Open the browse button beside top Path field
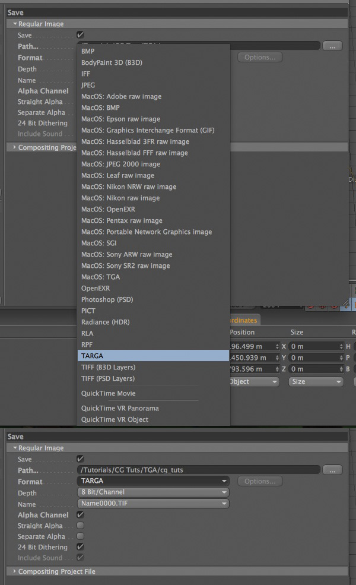The width and height of the screenshot is (356, 585). pyautogui.click(x=332, y=46)
